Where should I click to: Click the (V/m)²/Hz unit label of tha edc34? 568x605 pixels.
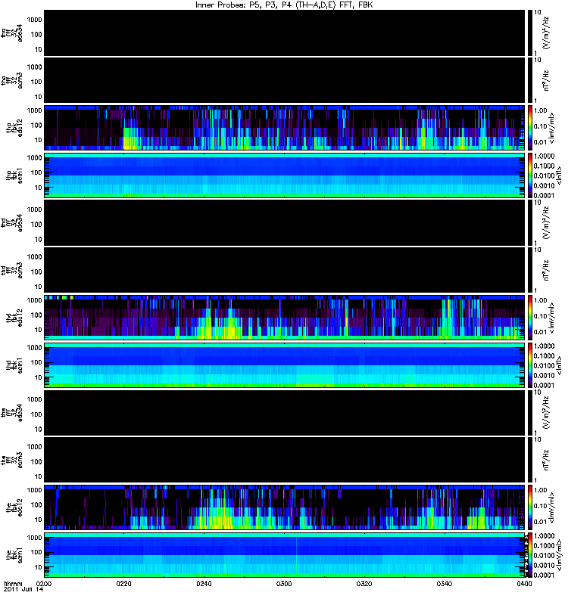point(546,33)
